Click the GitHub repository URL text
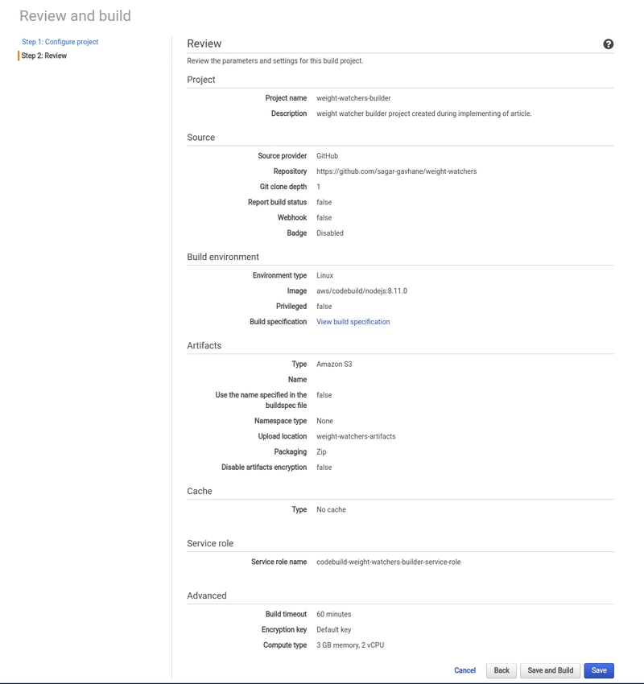The image size is (644, 684). pos(397,171)
